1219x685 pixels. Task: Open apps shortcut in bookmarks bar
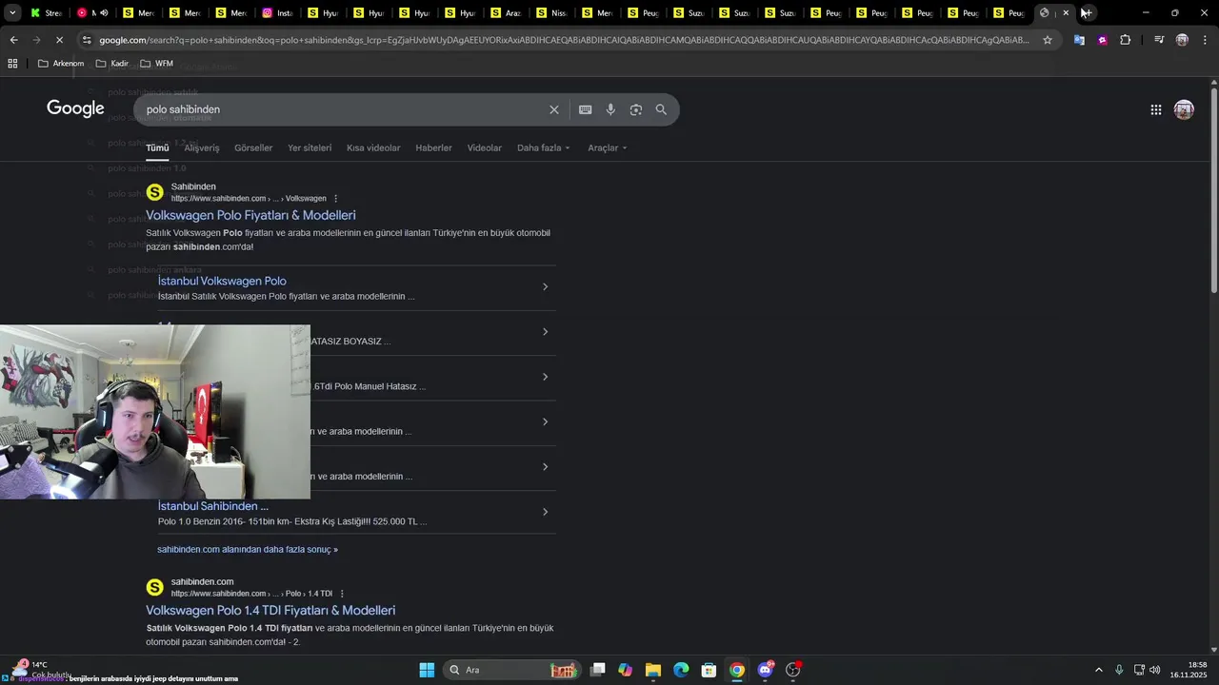(x=12, y=63)
